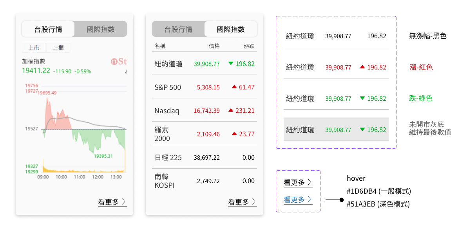This screenshot has height=228, width=467.
Task: Click the 13:00 time axis label
Action: click(116, 177)
